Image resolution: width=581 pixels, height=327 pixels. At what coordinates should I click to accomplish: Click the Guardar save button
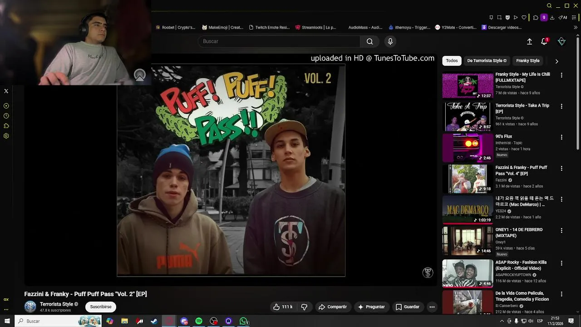pos(408,307)
